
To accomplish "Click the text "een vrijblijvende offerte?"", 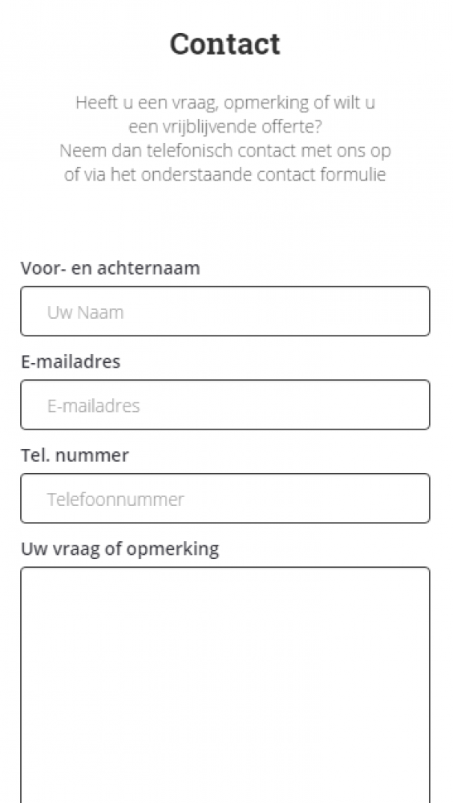I will pyautogui.click(x=225, y=127).
